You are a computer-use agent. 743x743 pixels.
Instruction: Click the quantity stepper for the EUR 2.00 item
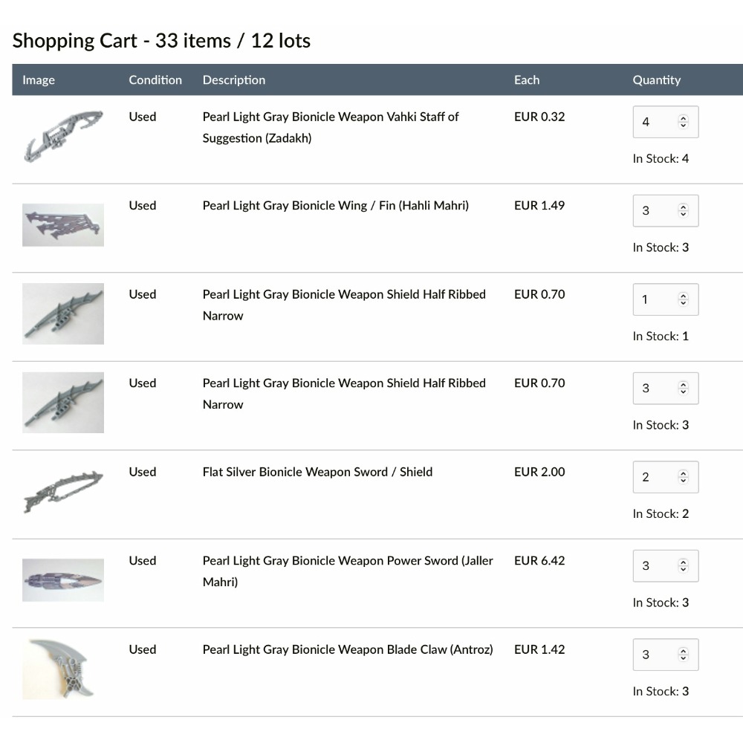(x=684, y=477)
